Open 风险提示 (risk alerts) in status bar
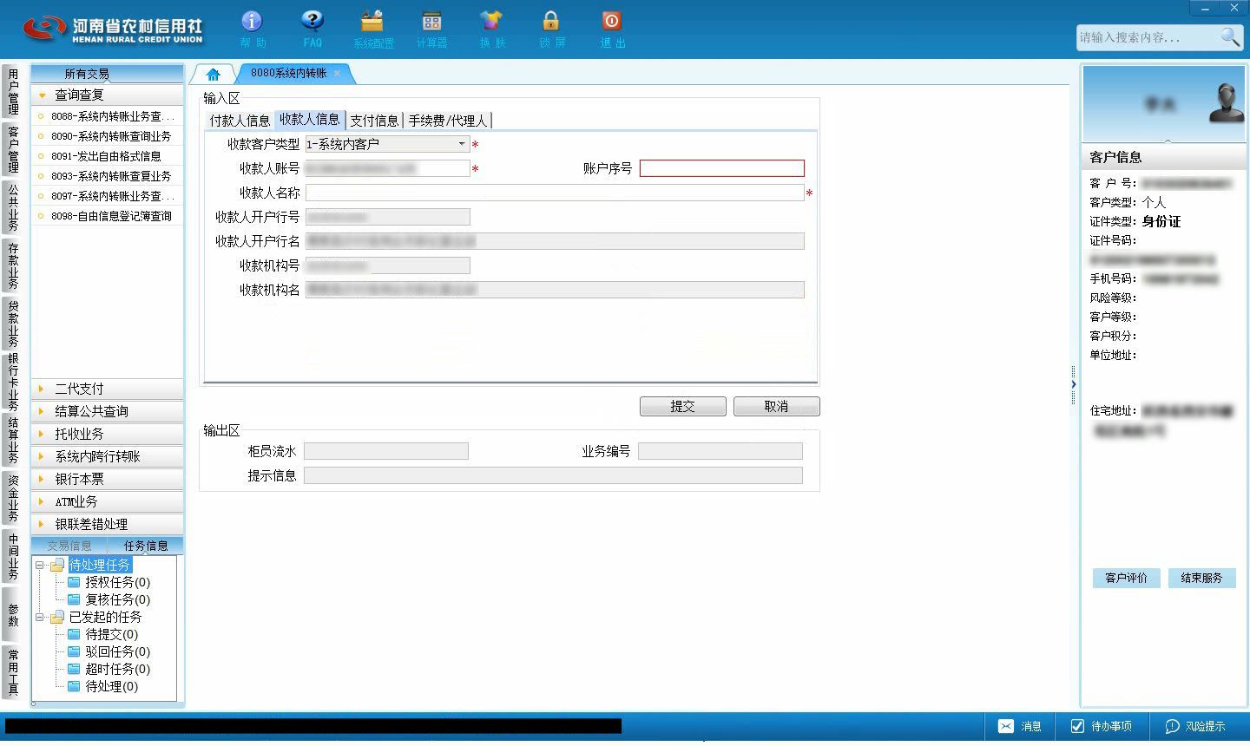 pos(1195,726)
